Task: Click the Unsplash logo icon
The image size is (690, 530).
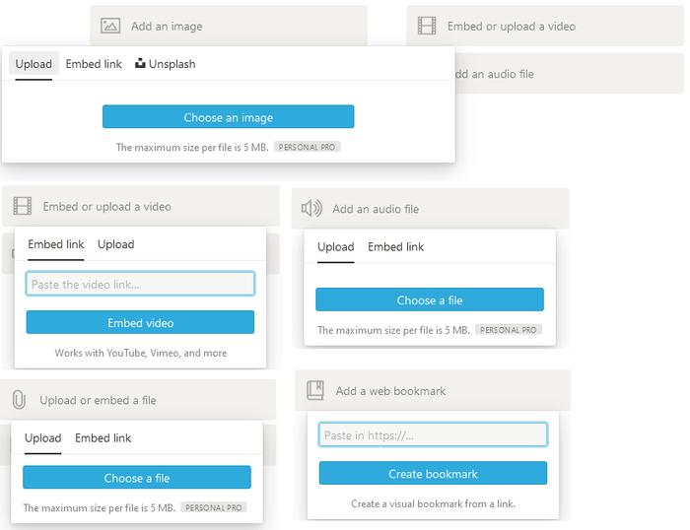Action: click(x=140, y=63)
